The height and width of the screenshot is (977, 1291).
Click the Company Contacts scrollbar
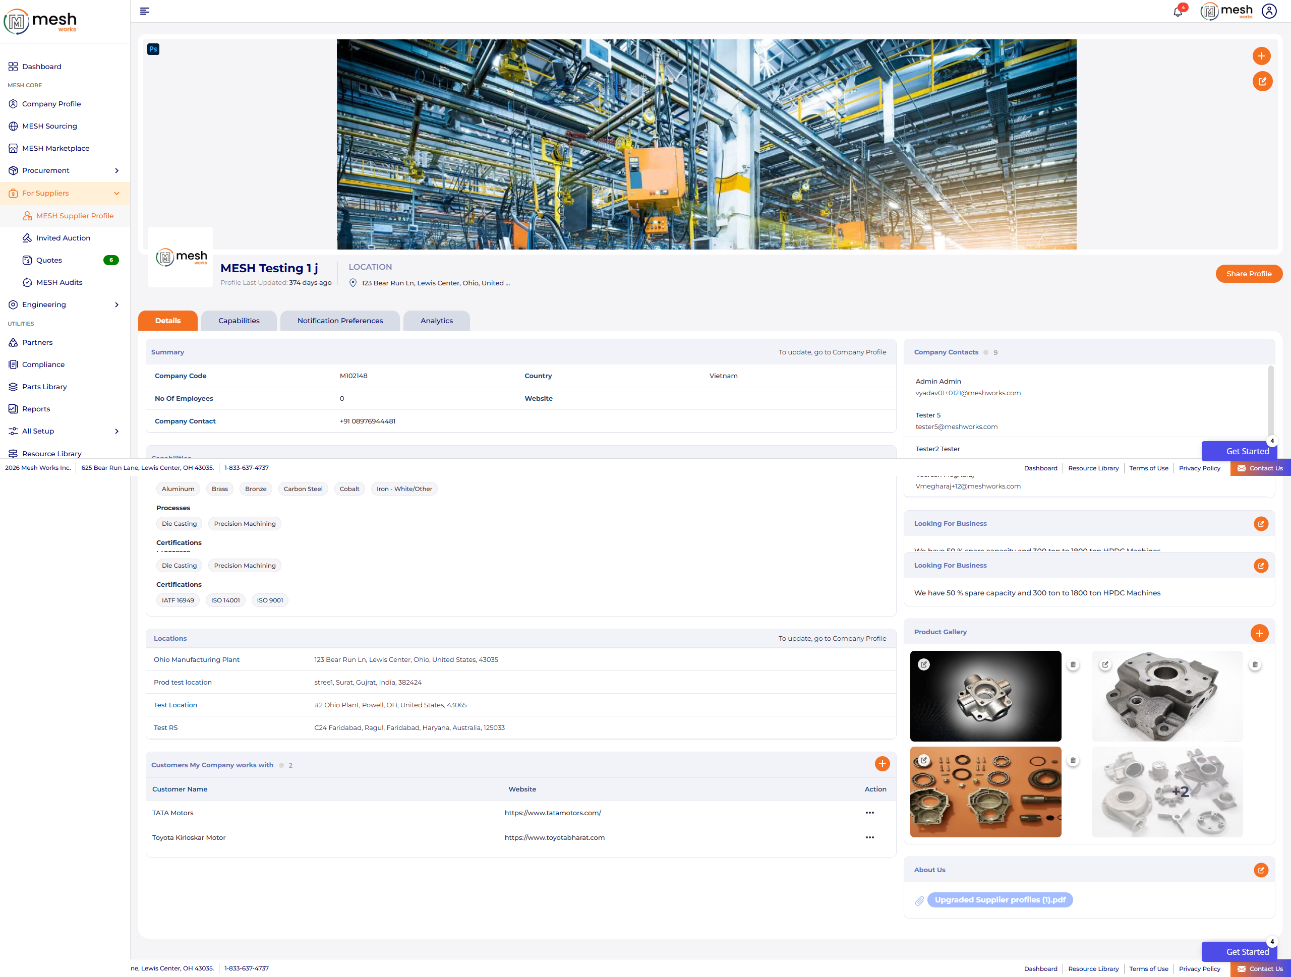[x=1270, y=402]
